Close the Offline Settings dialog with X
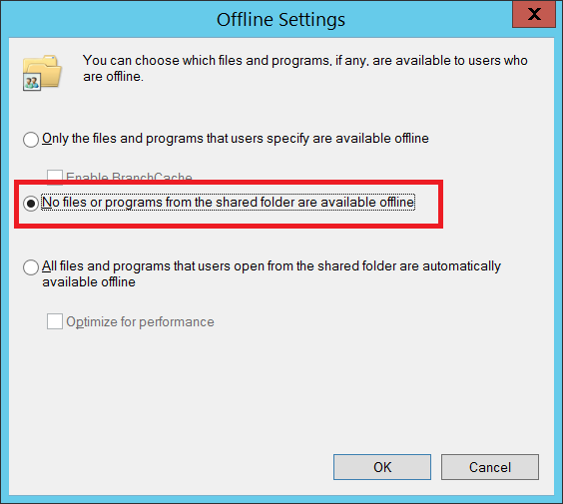The image size is (563, 504). tap(534, 14)
